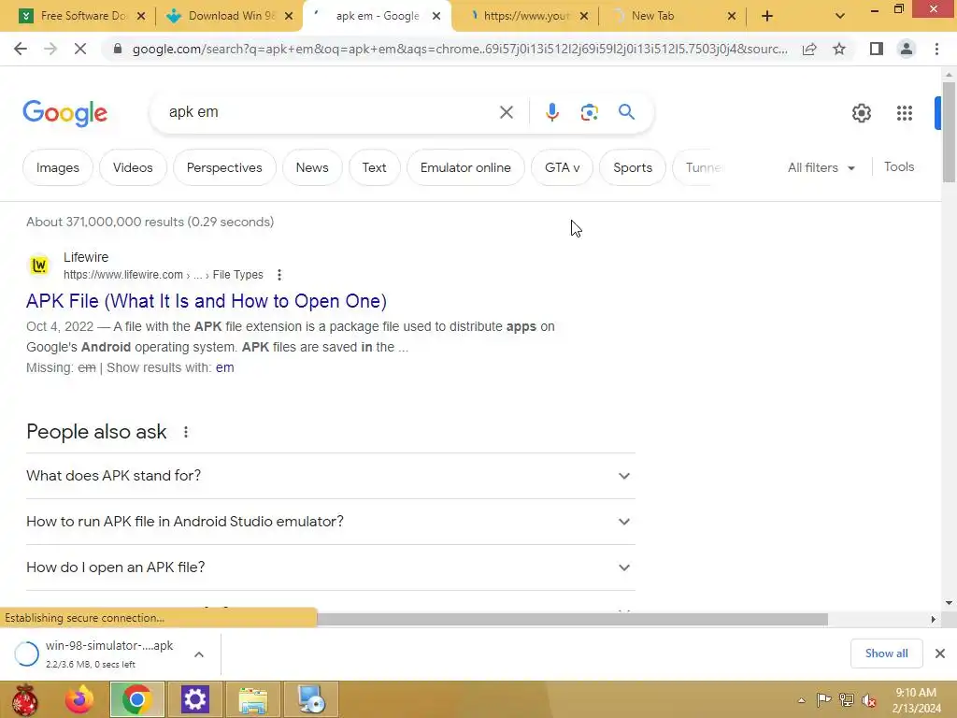View the site security lock info
Screen dimensions: 957x718
pyautogui.click(x=118, y=49)
